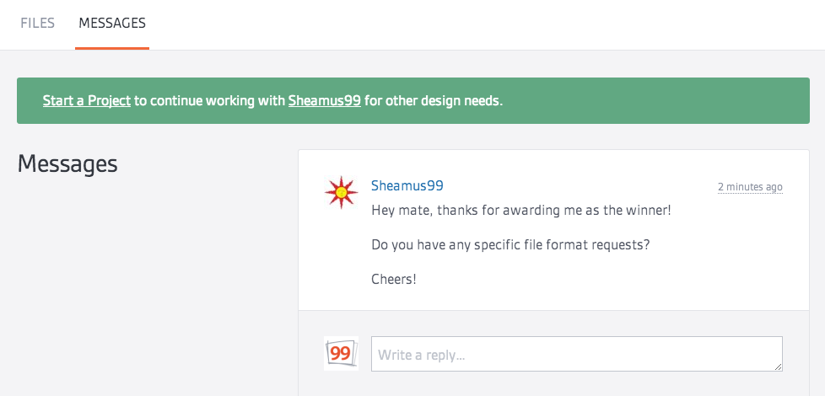Click "for other design needs" banner text
This screenshot has height=396, width=825.
pos(434,101)
